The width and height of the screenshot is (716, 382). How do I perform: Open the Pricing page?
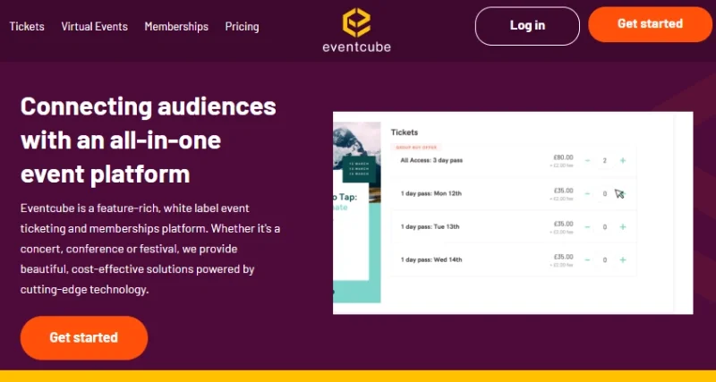[242, 27]
